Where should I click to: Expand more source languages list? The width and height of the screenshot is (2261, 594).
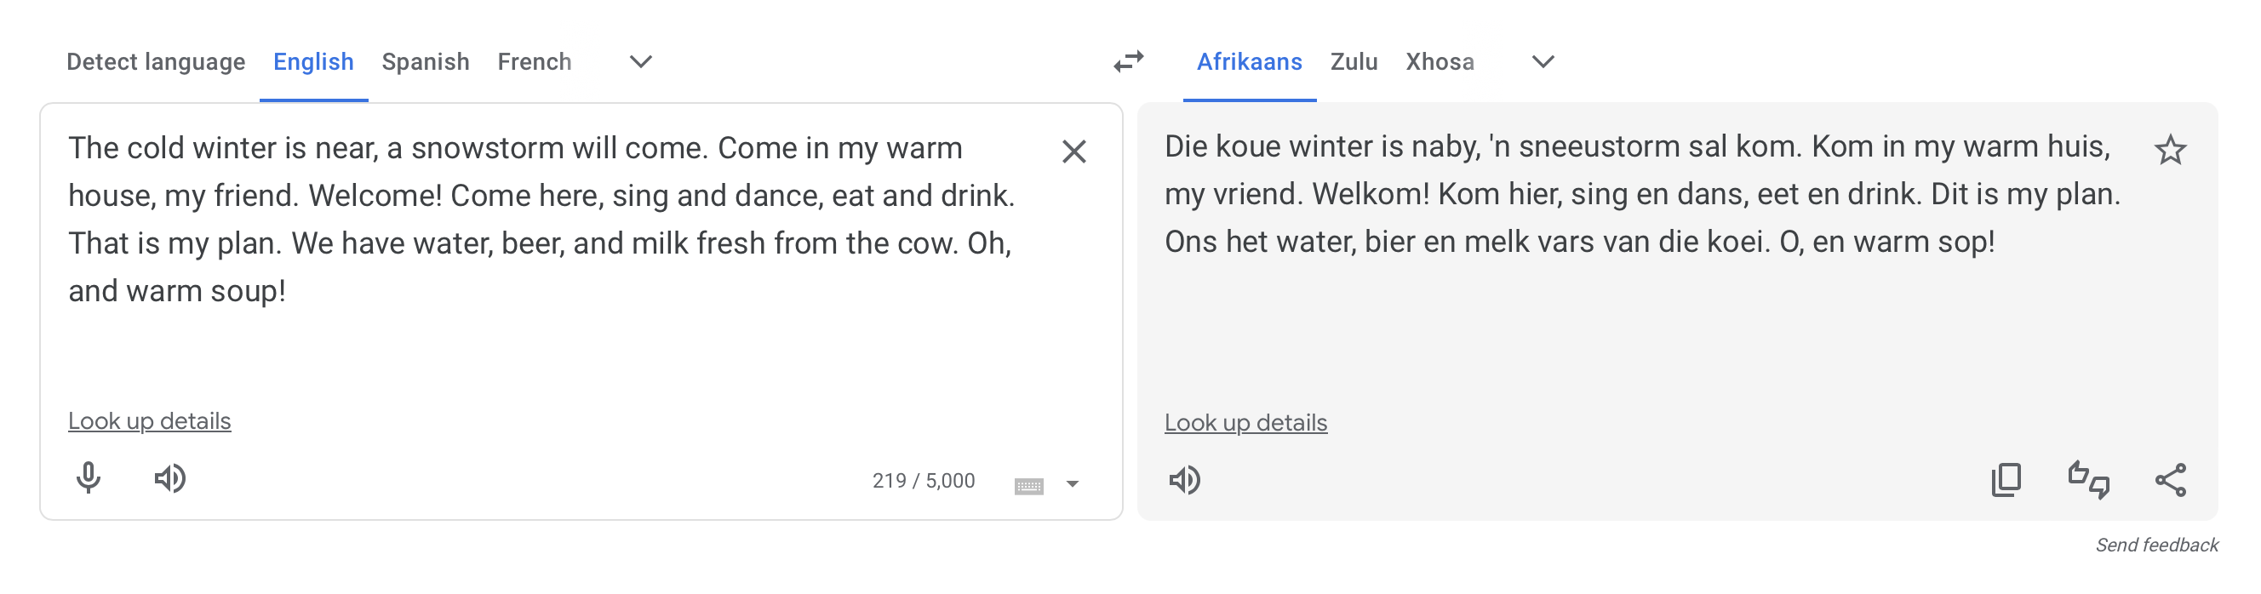641,61
